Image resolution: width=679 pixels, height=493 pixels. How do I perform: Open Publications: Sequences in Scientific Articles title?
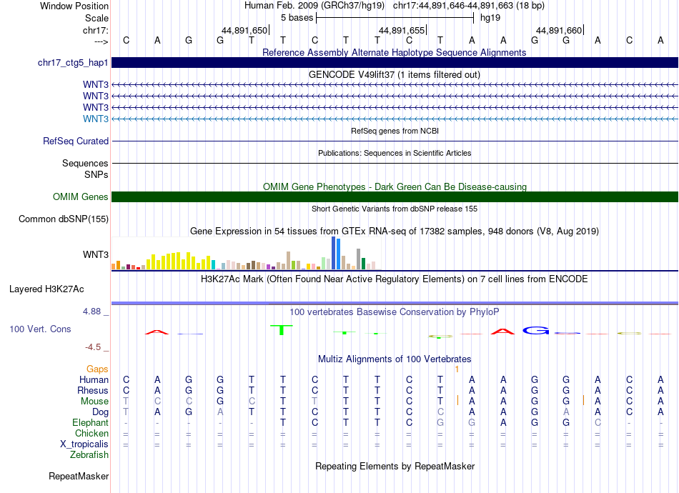tap(395, 153)
